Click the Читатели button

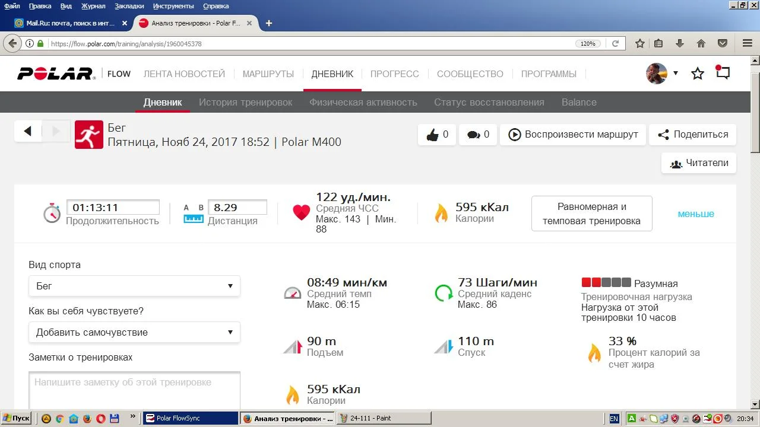coord(699,163)
